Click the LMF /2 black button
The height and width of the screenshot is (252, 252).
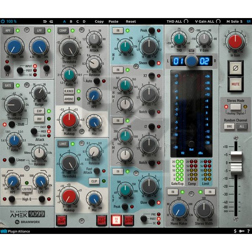click(152, 127)
